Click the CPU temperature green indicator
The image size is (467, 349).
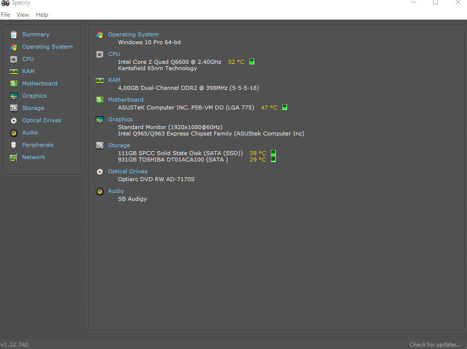(x=252, y=61)
